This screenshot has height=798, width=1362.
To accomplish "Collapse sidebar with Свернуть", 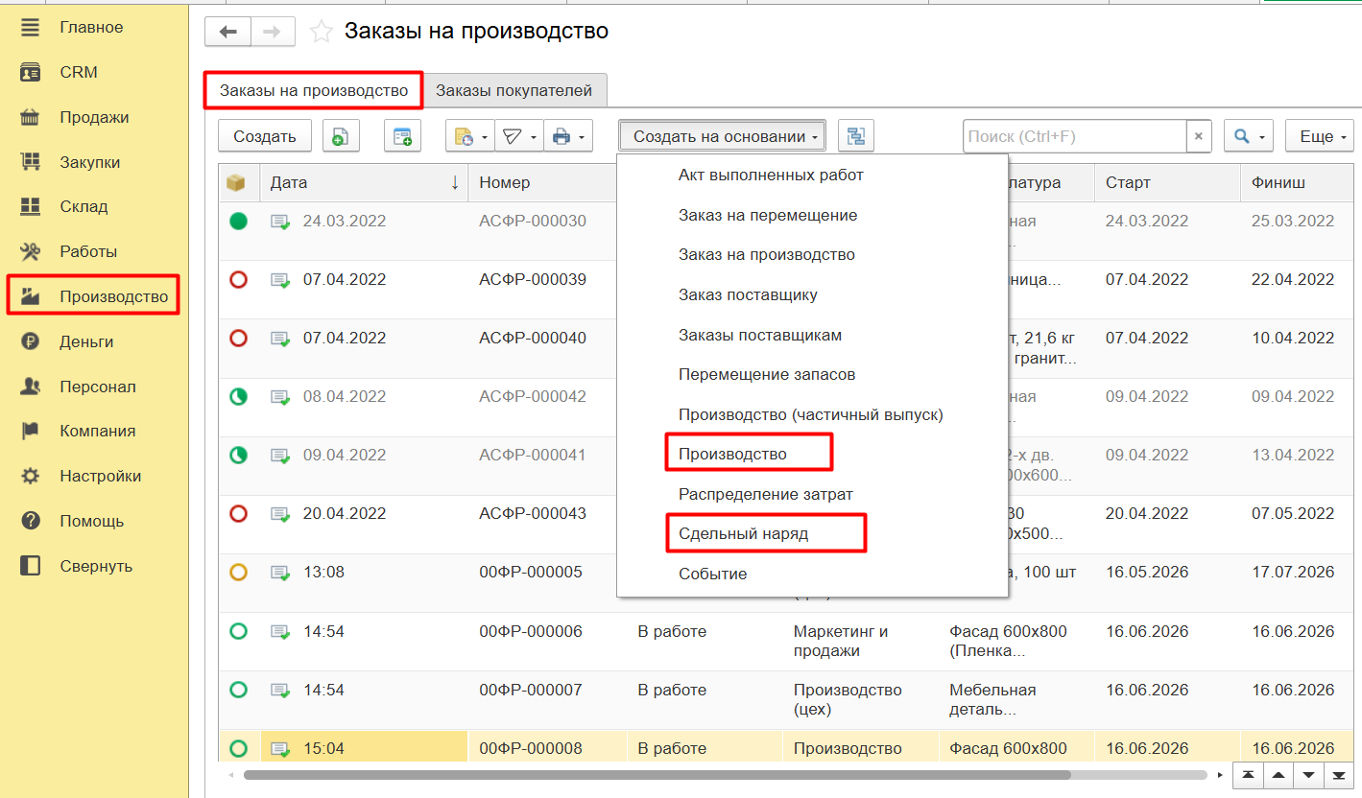I will coord(96,566).
